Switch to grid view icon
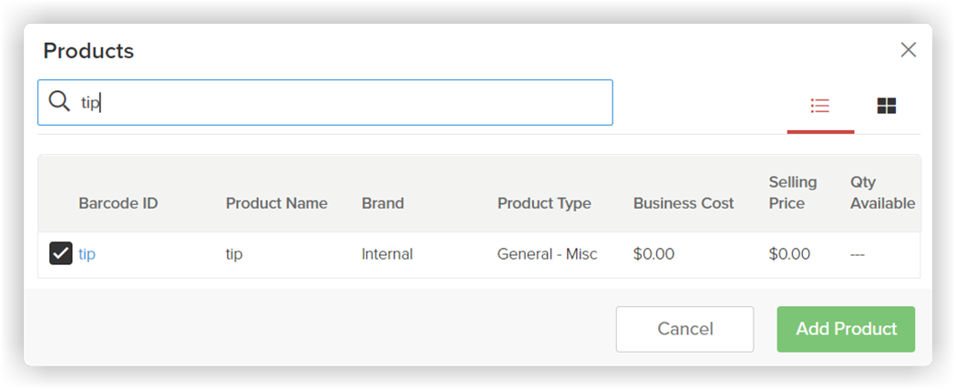Screen dimensions: 956x389 pyautogui.click(x=887, y=106)
